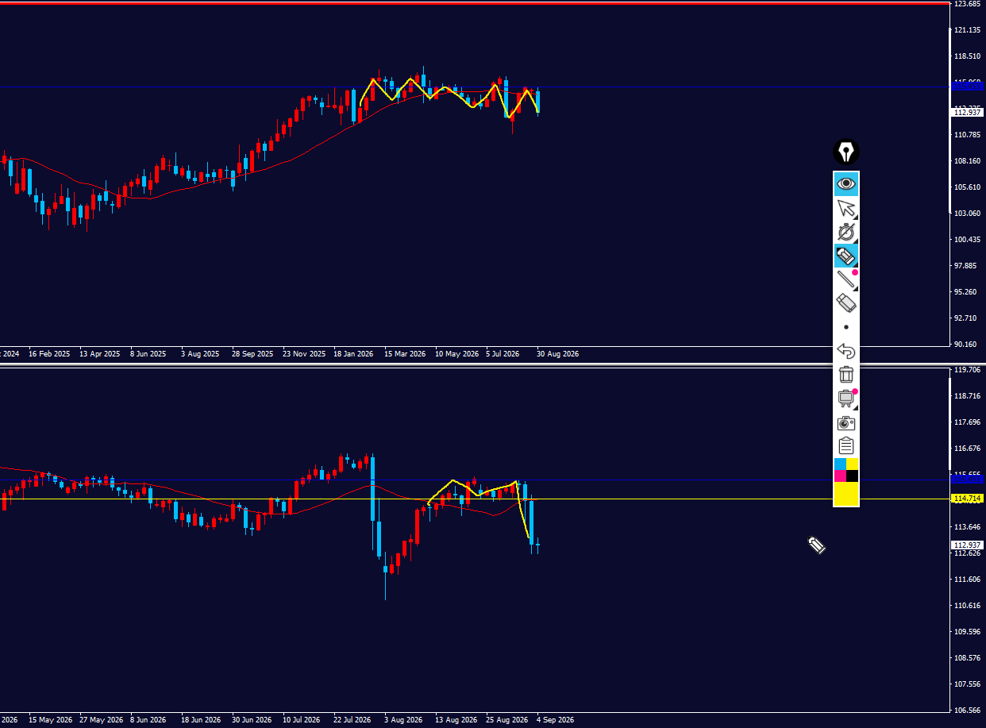Click the 112.937 price label on upper chart

coord(968,112)
